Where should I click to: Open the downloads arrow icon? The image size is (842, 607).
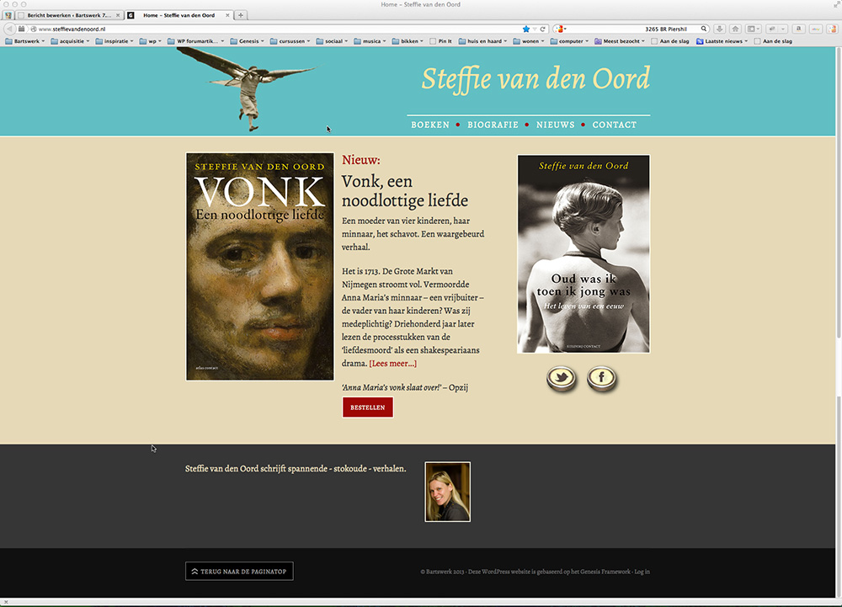(720, 29)
